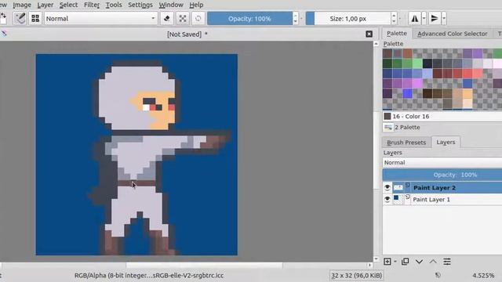Switch to the Brush Presets tab
Screen dimensions: 502x282
[x=406, y=143]
